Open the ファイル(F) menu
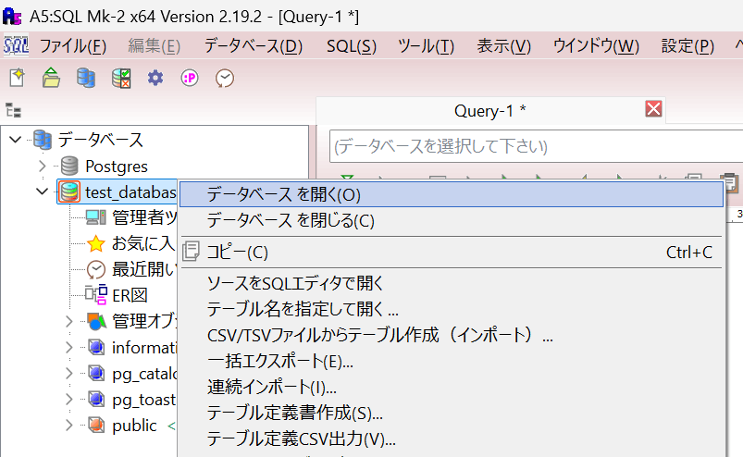Image resolution: width=743 pixels, height=457 pixels. tap(73, 46)
